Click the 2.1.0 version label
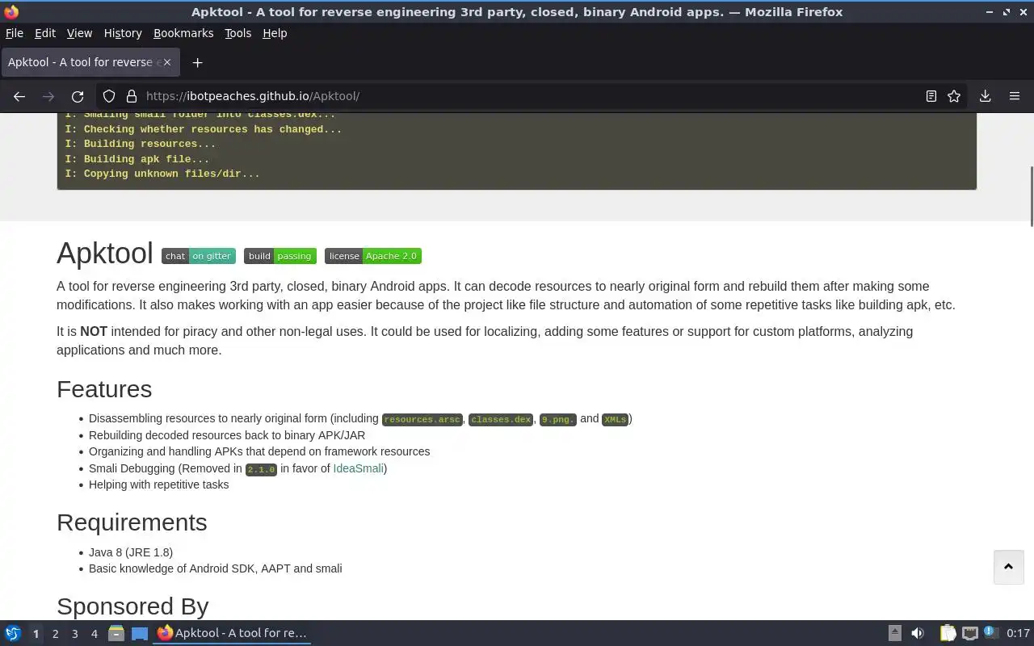Screen dimensions: 1034x646 (261, 469)
